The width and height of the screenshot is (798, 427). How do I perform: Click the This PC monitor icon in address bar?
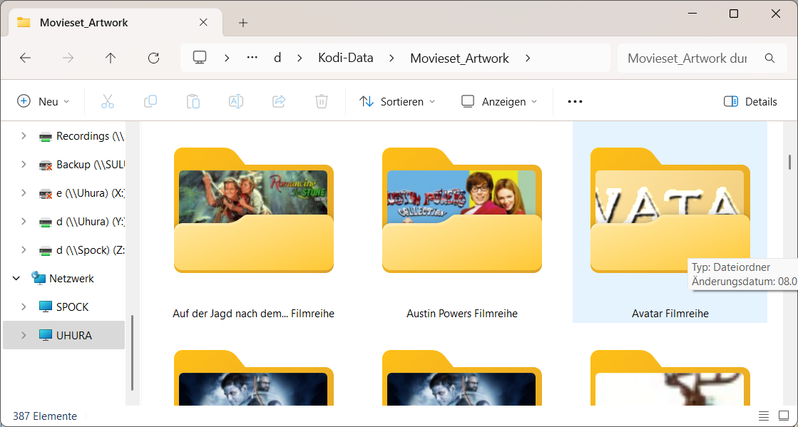[199, 58]
